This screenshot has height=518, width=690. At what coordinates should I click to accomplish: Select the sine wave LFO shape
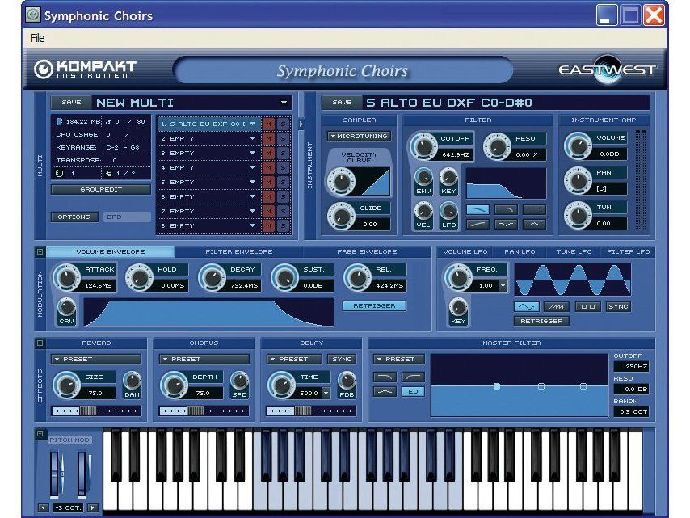click(x=526, y=306)
